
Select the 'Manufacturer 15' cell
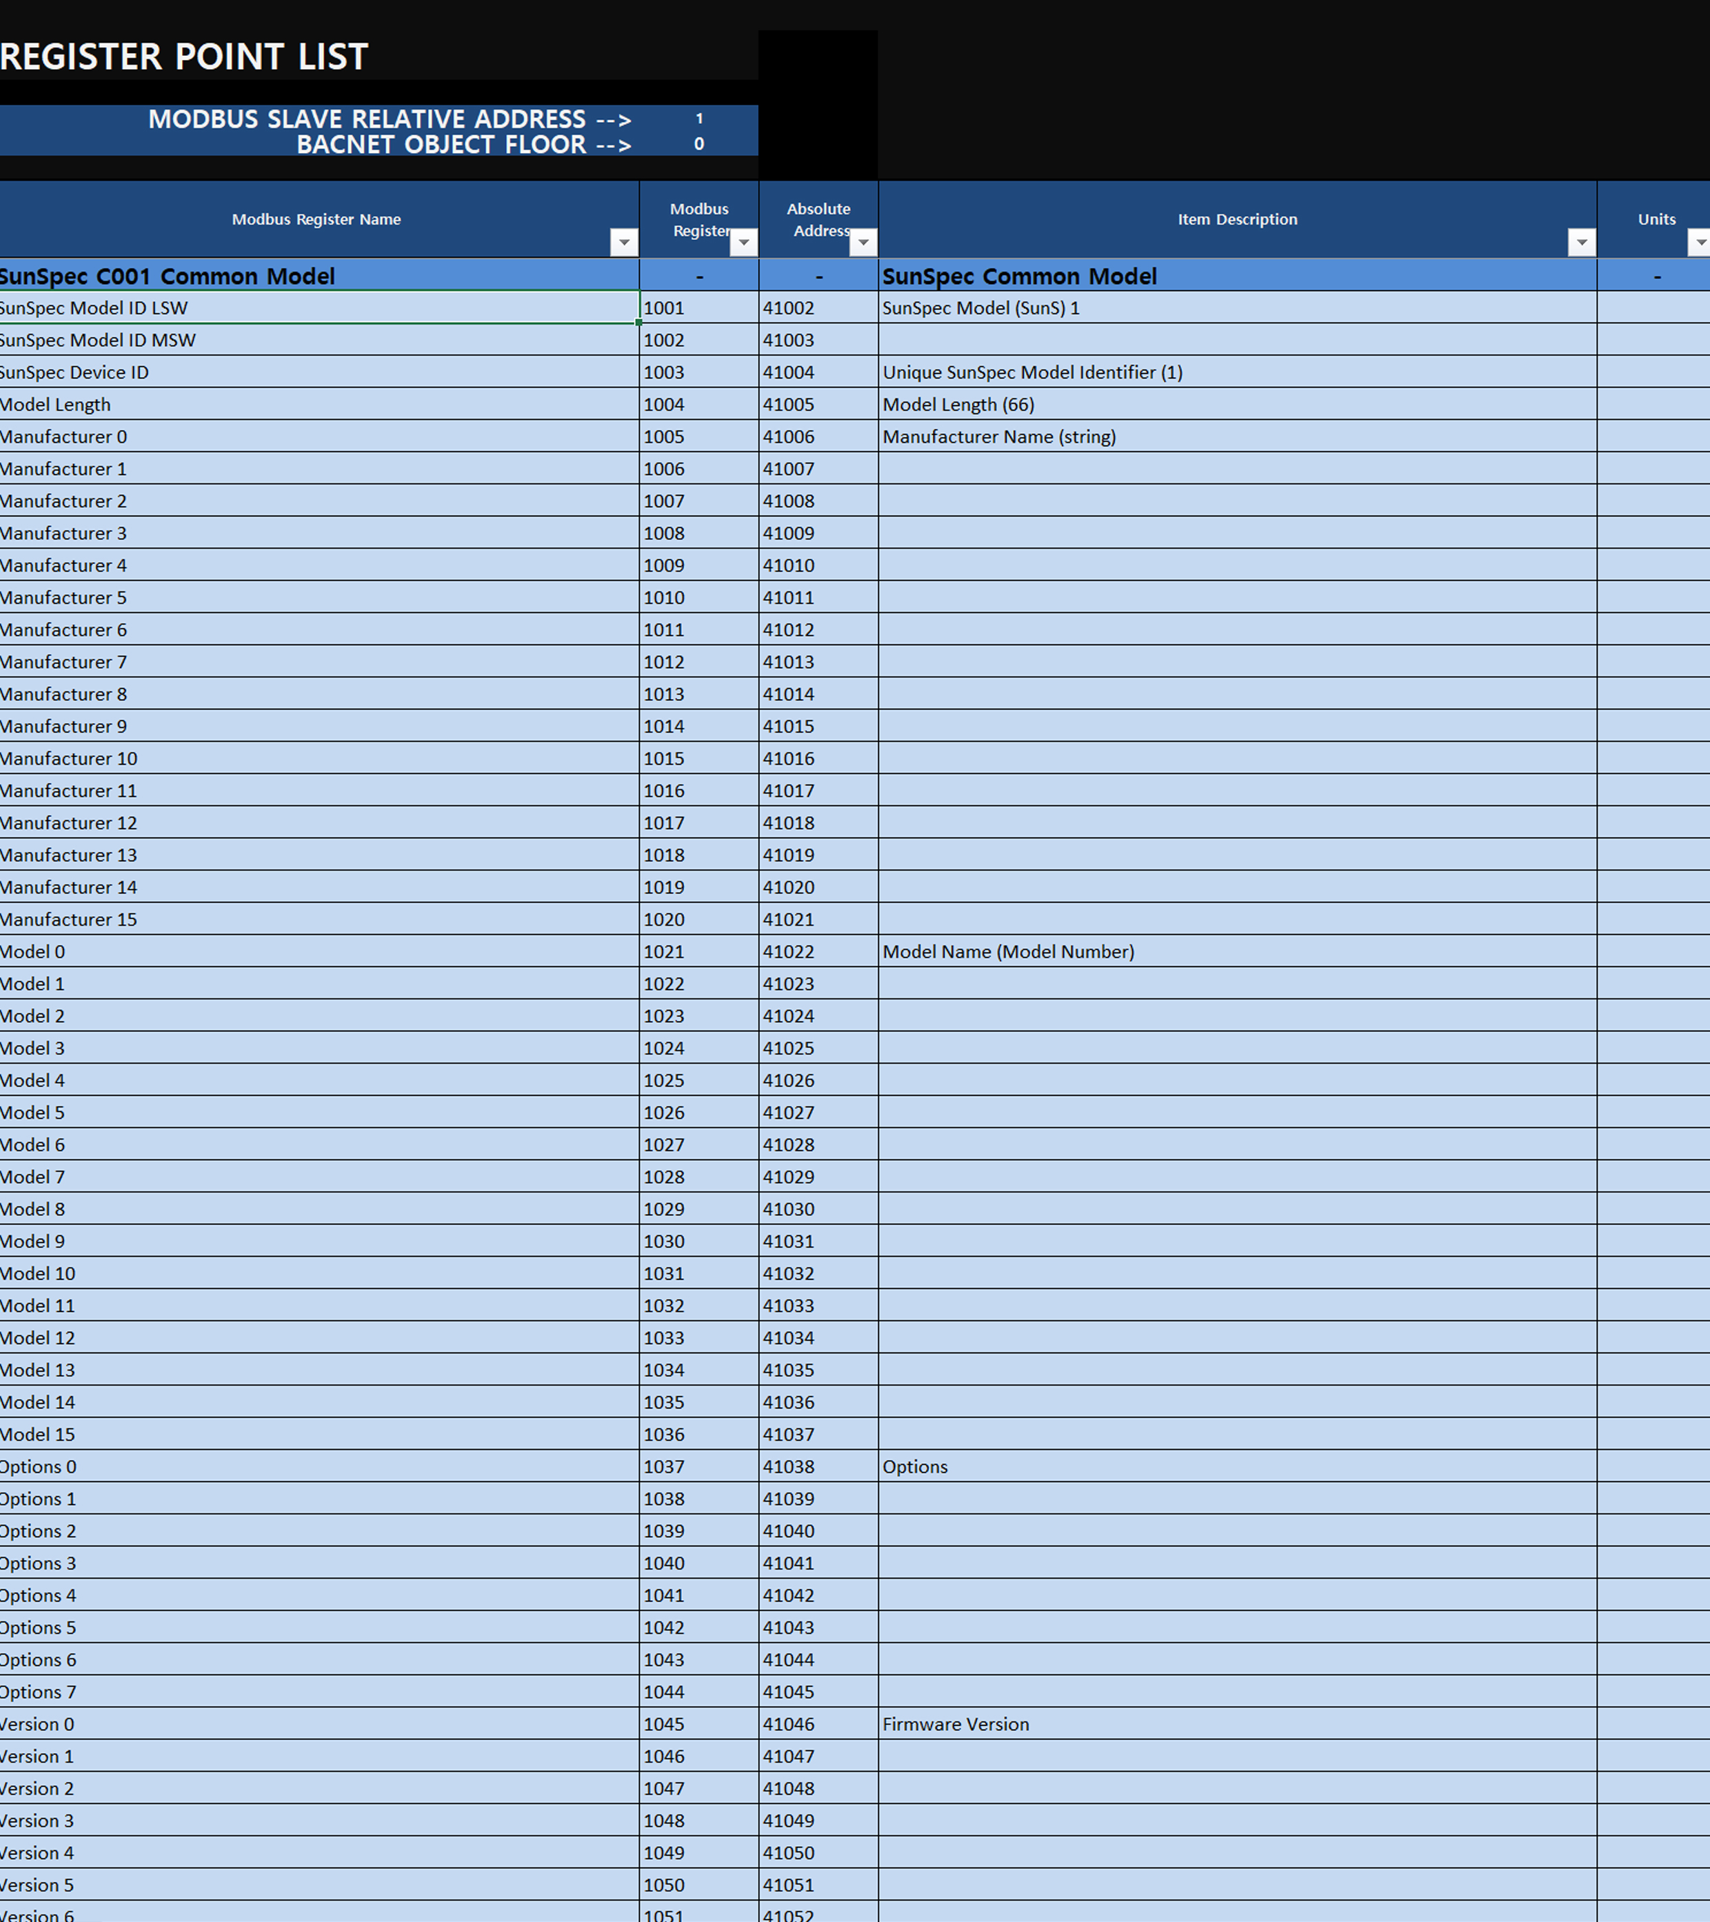tap(319, 920)
